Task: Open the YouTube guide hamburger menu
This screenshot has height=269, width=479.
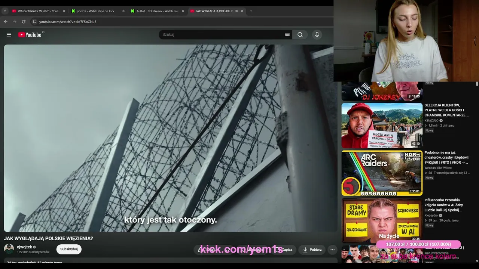Action: [x=9, y=35]
